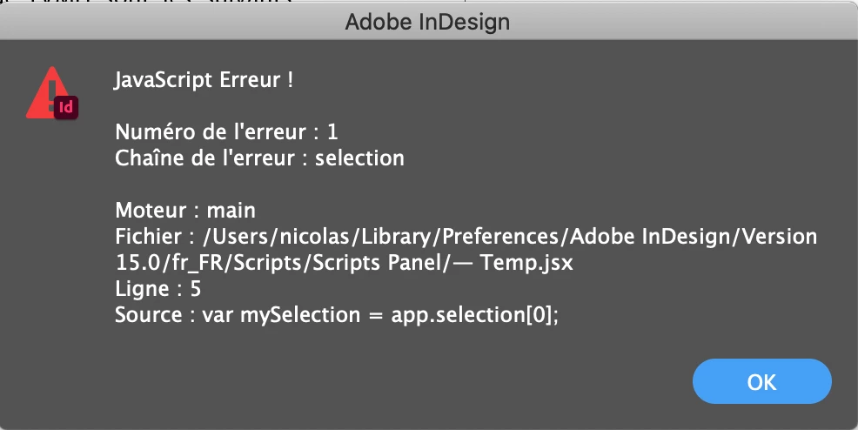
Task: Click the Temp.jsx file name
Action: [526, 263]
